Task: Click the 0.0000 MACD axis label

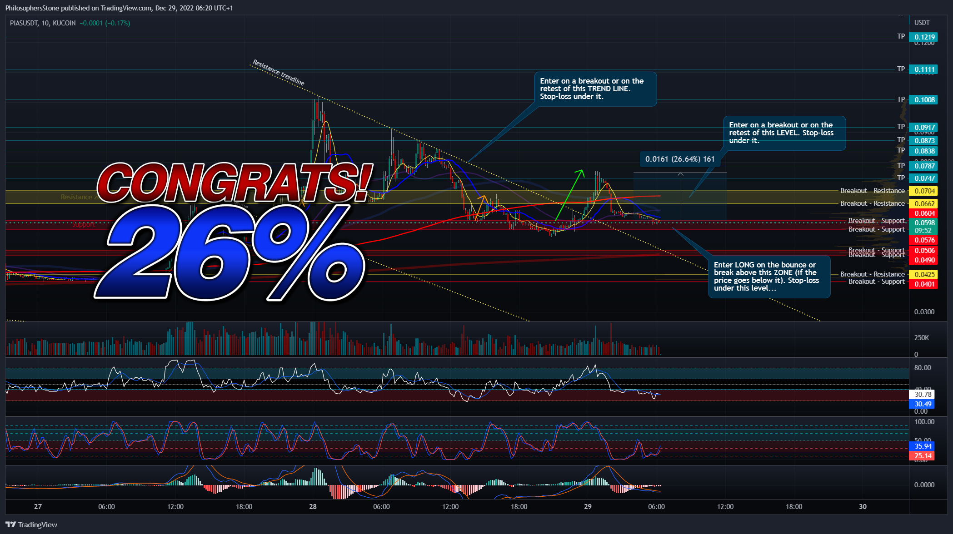Action: (x=924, y=485)
